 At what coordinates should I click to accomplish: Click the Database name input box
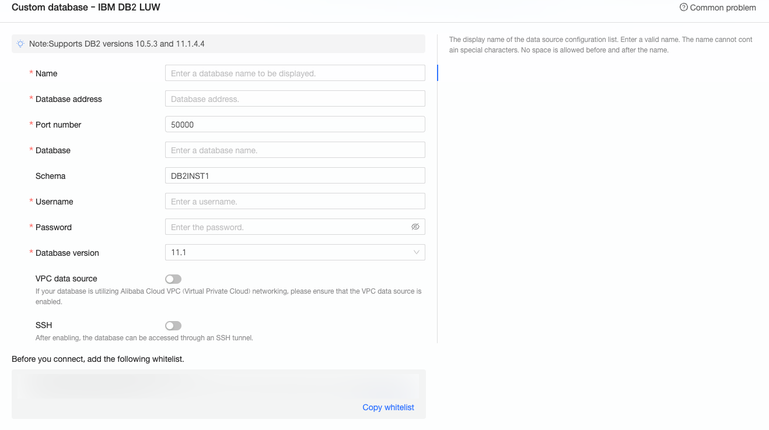click(x=295, y=150)
